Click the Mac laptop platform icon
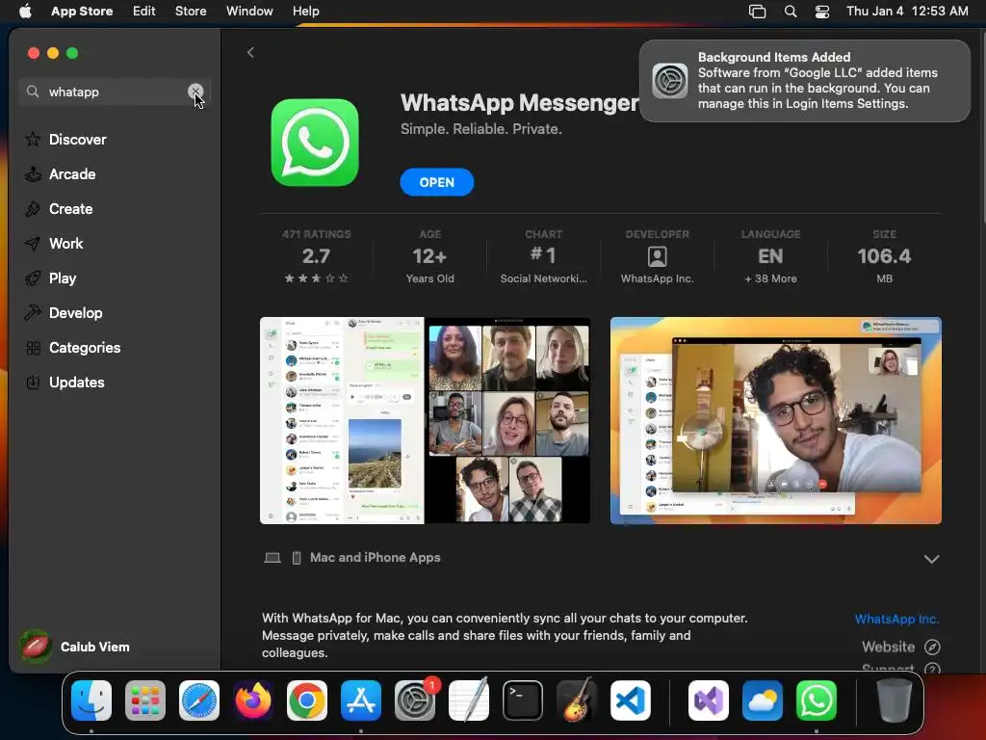 [272, 558]
